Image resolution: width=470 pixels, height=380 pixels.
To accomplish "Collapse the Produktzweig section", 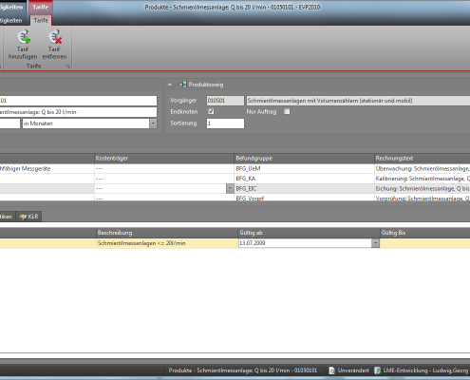I will (x=170, y=85).
